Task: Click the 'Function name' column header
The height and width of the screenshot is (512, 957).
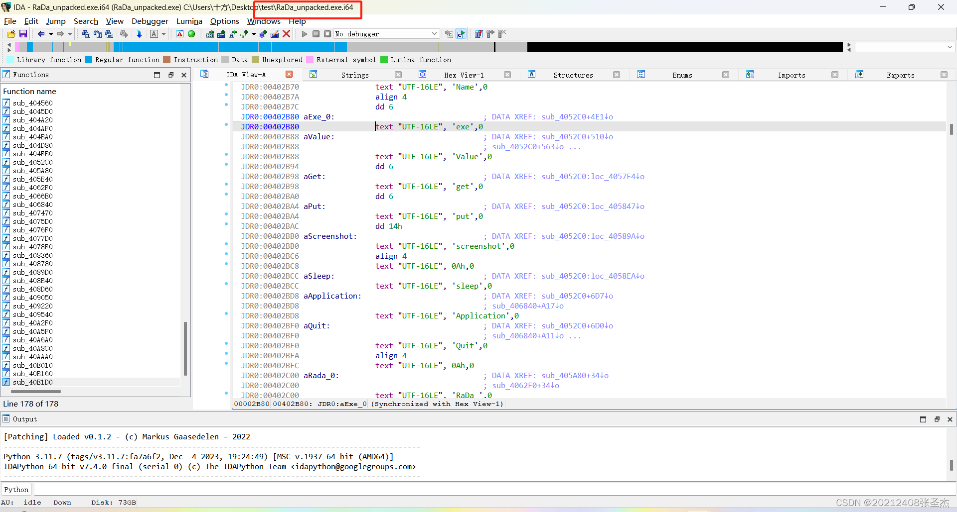Action: click(30, 92)
